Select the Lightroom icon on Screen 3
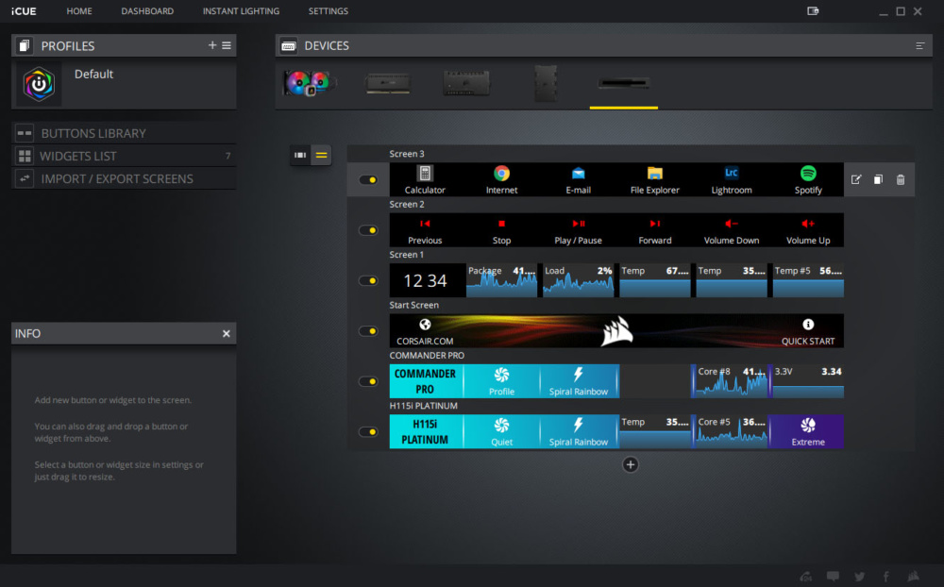 tap(732, 174)
